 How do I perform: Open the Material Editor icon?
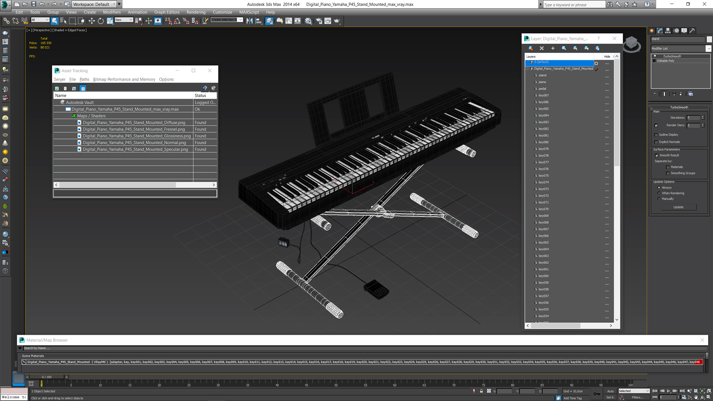pos(308,21)
